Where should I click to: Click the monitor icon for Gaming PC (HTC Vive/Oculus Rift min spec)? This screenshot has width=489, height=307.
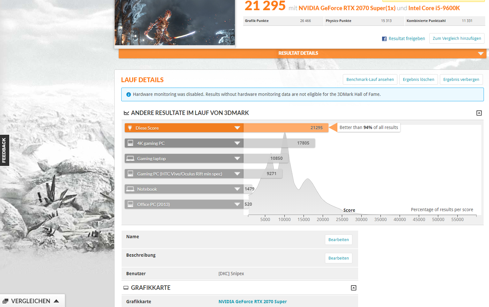[x=130, y=174]
